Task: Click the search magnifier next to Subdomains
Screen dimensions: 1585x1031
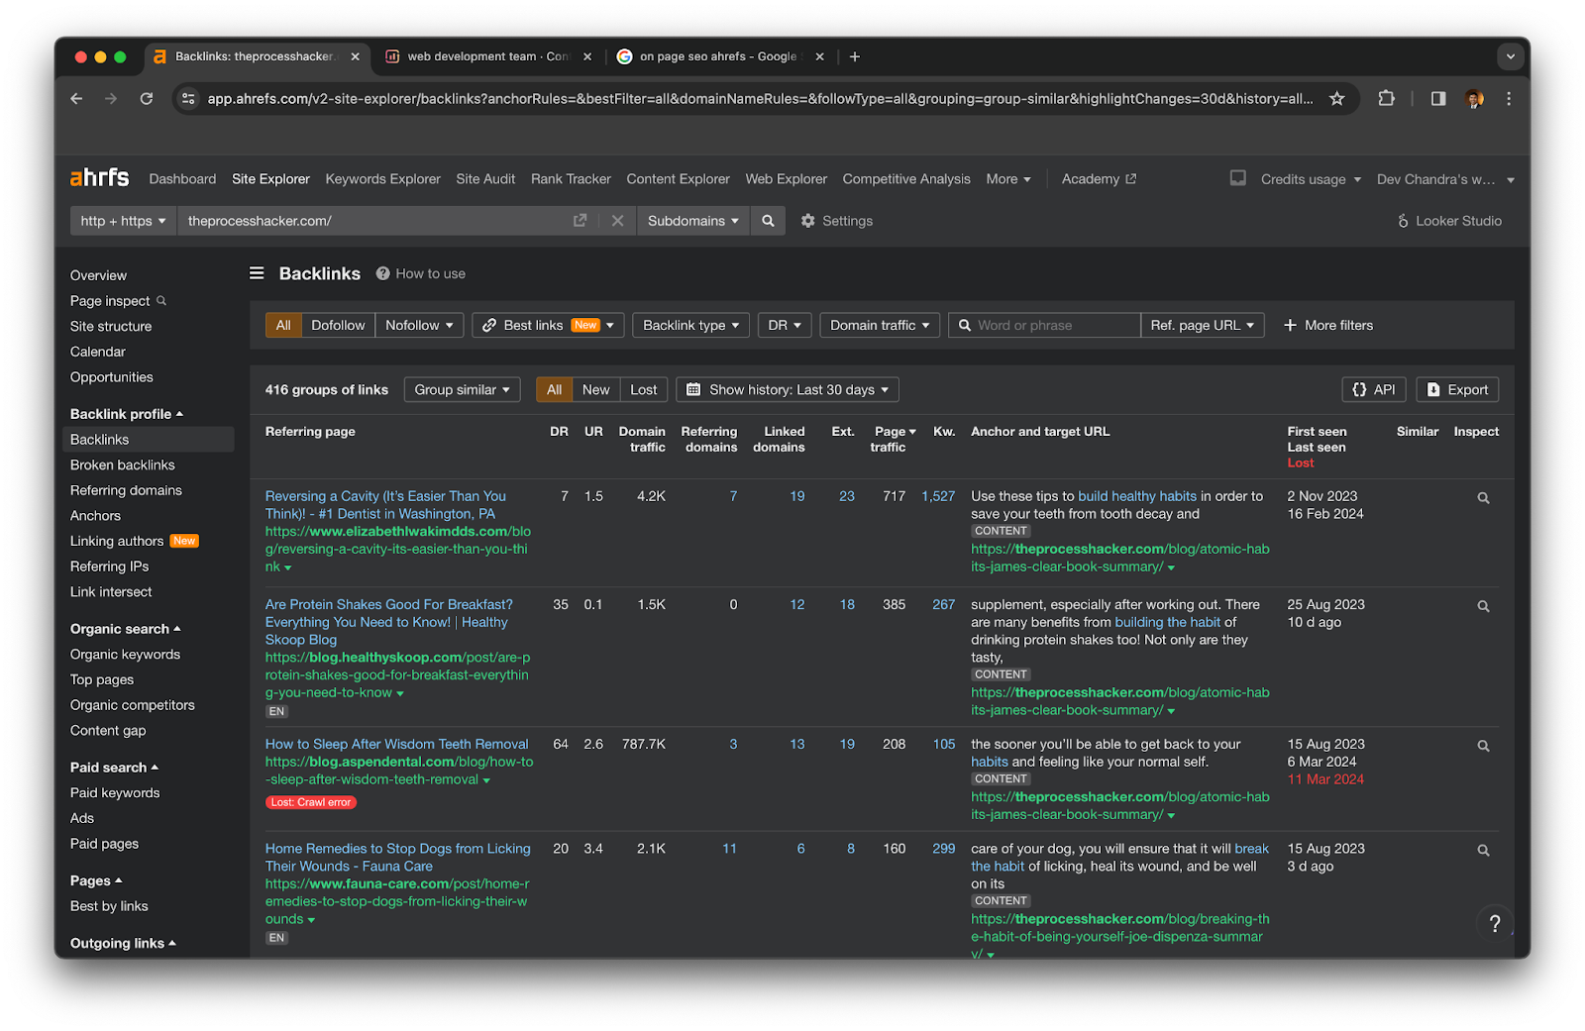Action: (x=768, y=221)
